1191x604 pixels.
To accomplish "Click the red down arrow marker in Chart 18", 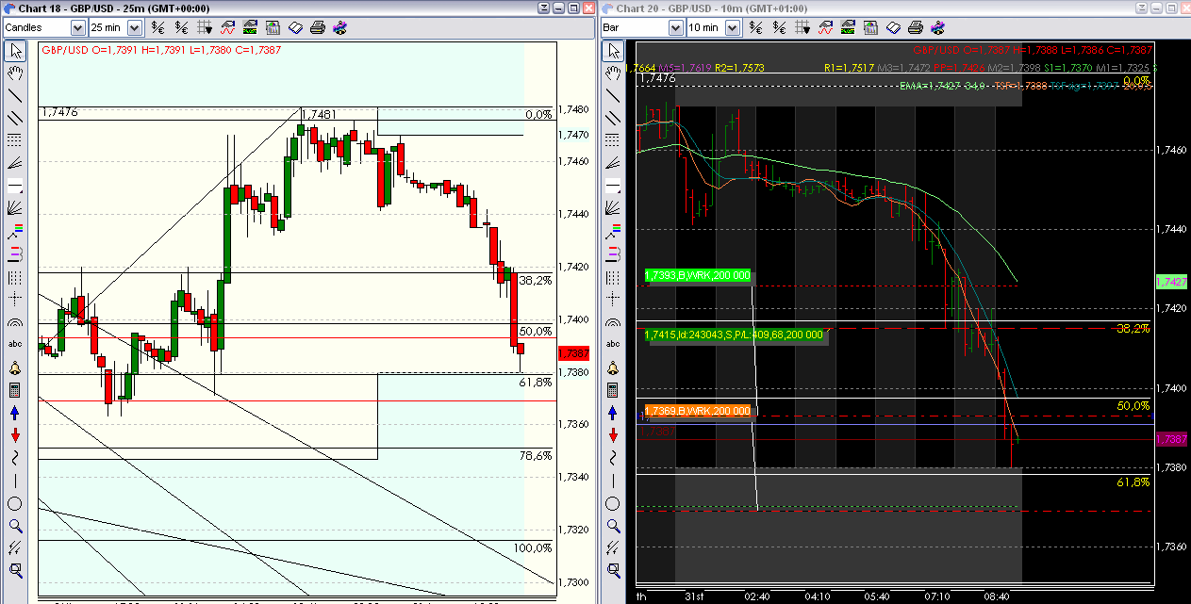I will point(15,434).
